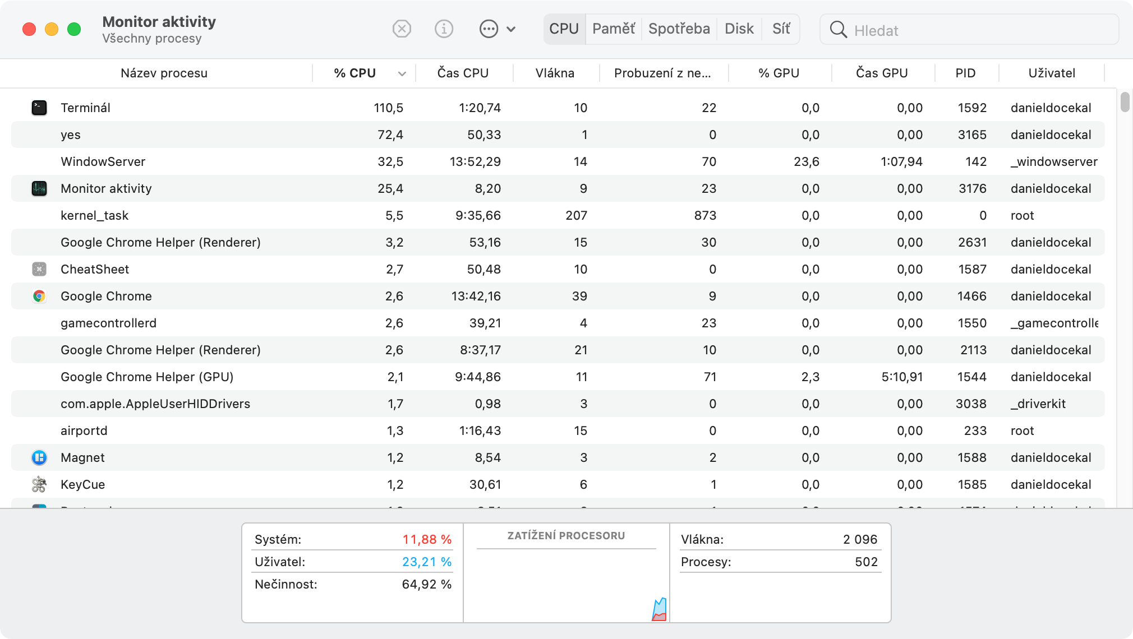Viewport: 1133px width, 639px height.
Task: Click the ellipsis more-actions icon
Action: (489, 29)
